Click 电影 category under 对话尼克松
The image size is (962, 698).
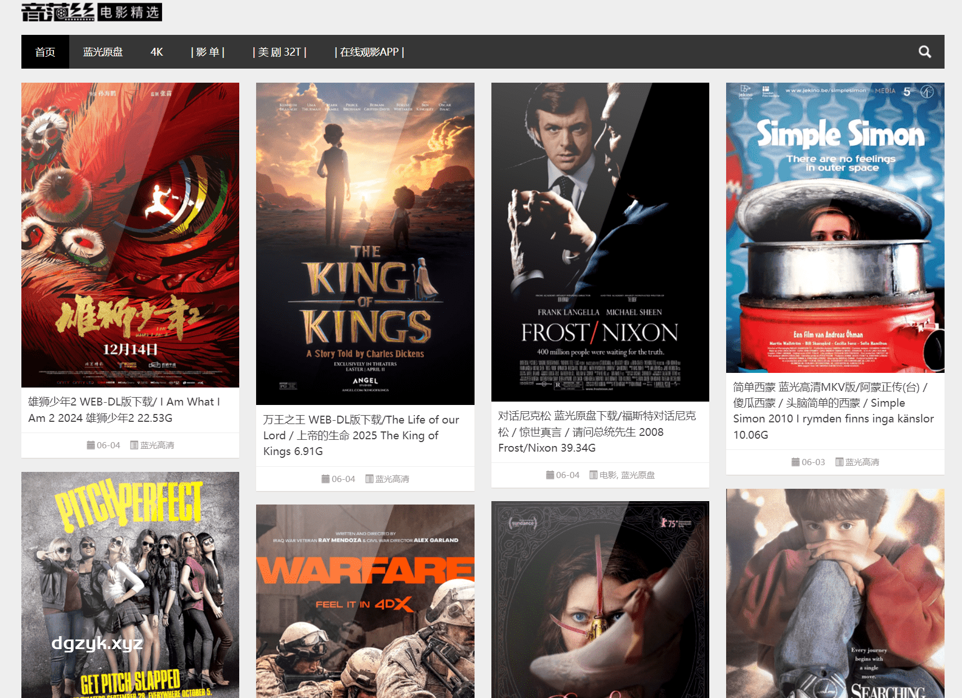click(607, 475)
